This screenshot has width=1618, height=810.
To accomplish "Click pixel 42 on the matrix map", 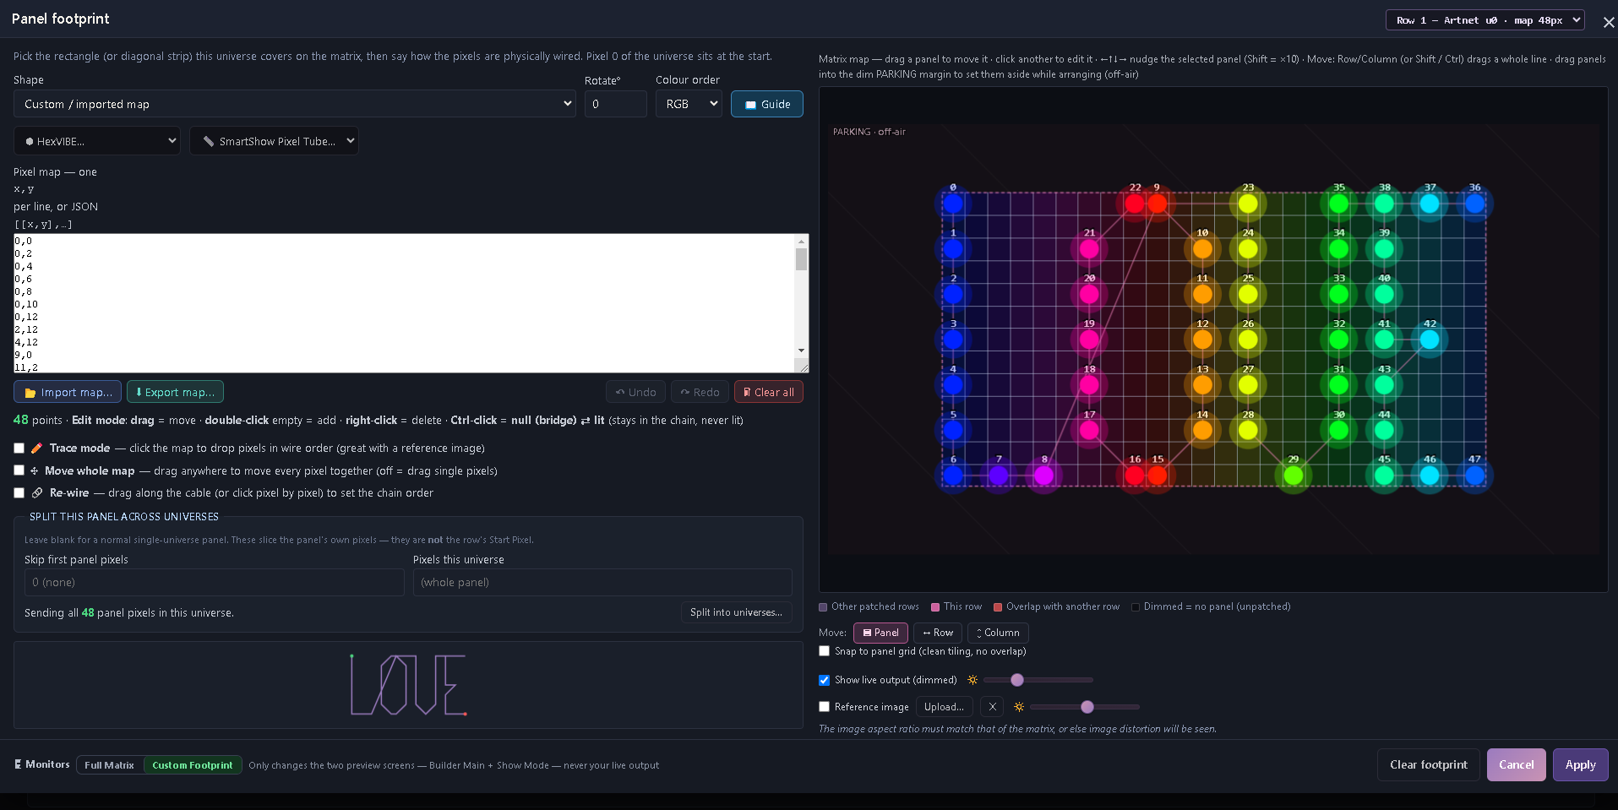I will tap(1430, 340).
